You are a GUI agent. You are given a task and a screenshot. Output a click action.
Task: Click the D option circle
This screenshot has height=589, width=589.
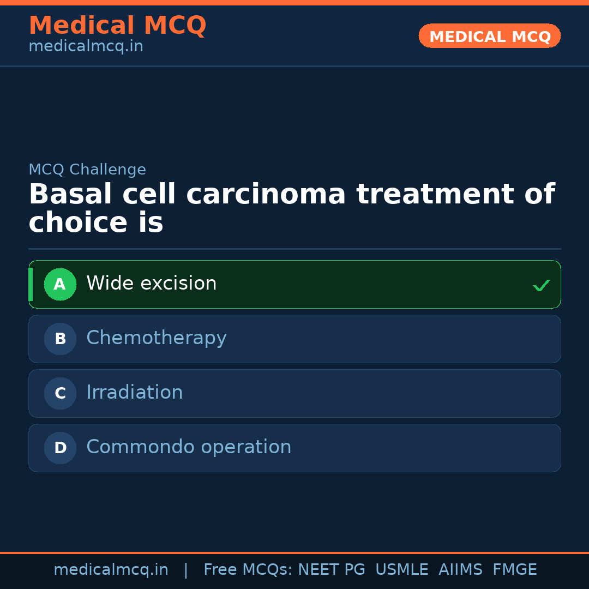point(60,448)
